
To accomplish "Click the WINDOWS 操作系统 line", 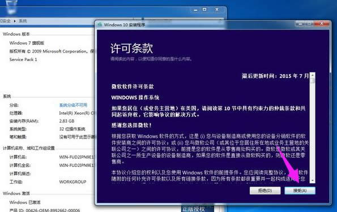I will (x=135, y=97).
